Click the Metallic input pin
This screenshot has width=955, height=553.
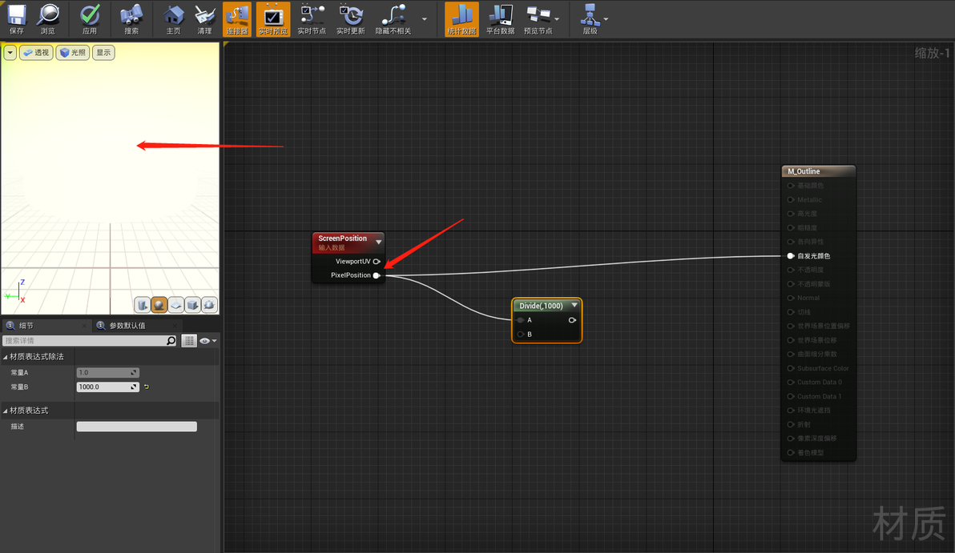(791, 199)
